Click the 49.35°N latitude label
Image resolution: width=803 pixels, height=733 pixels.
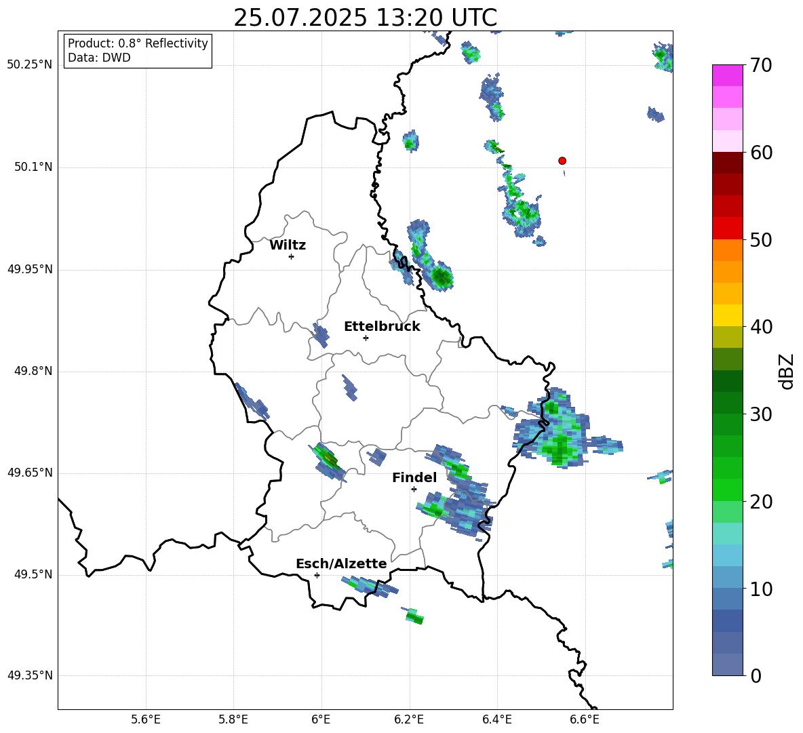click(30, 675)
